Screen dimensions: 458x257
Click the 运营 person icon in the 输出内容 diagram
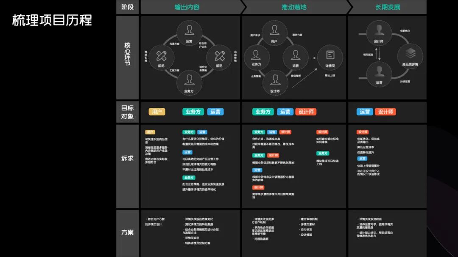tap(189, 30)
